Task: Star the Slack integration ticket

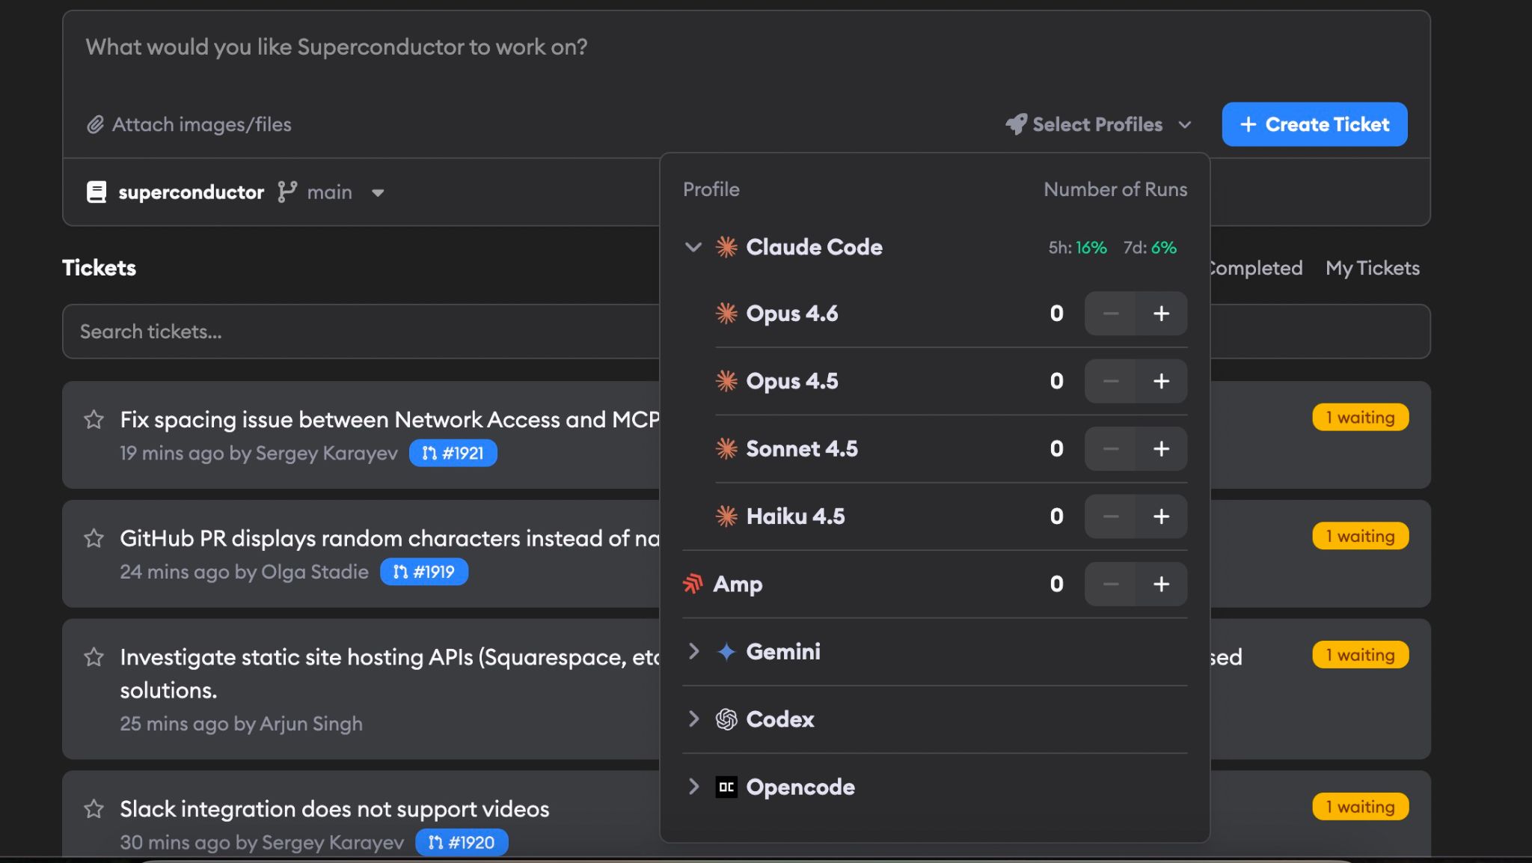Action: coord(93,808)
